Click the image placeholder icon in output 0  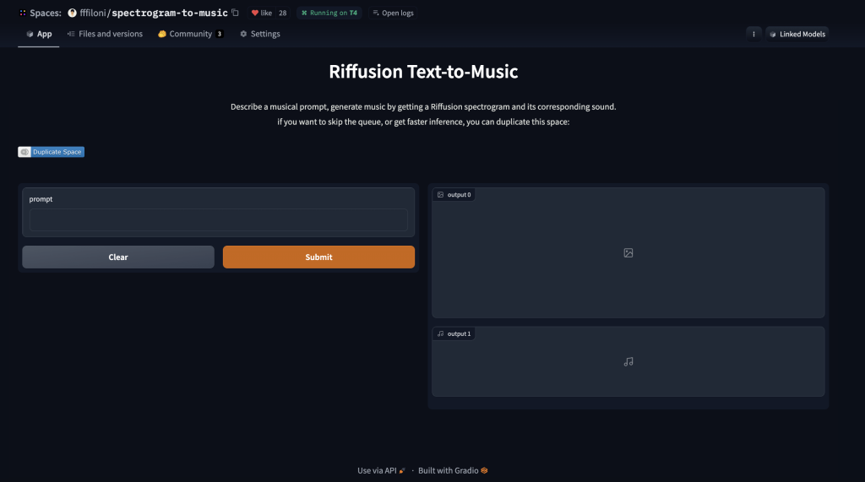tap(628, 252)
